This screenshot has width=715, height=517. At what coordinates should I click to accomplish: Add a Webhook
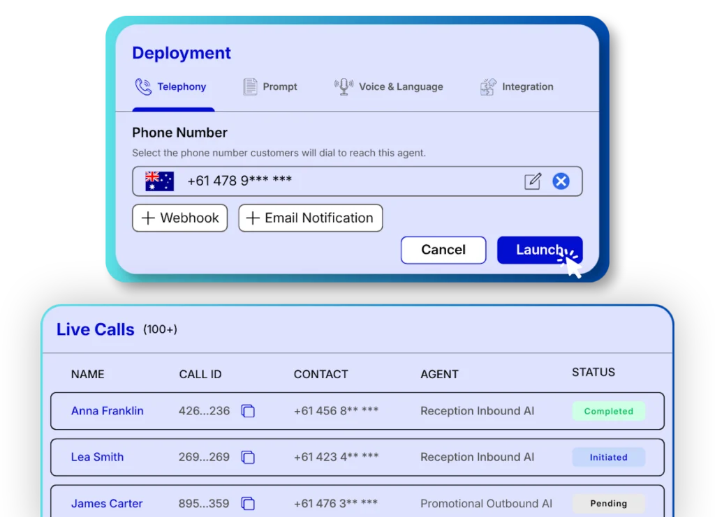point(179,218)
